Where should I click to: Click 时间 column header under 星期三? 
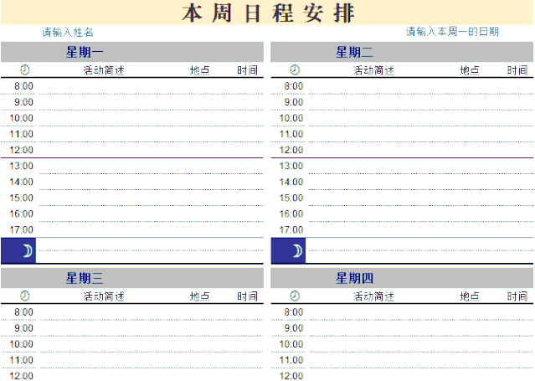[247, 296]
